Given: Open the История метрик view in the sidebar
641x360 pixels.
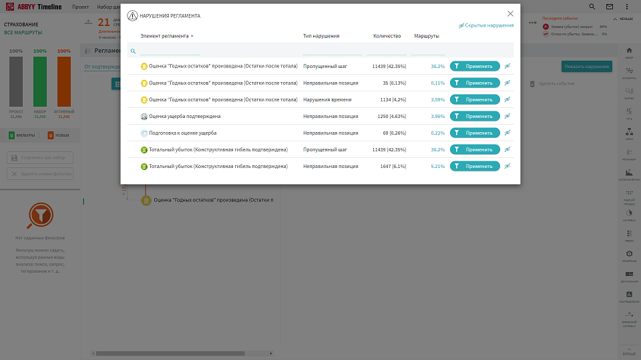Looking at the screenshot, I should pyautogui.click(x=629, y=175).
